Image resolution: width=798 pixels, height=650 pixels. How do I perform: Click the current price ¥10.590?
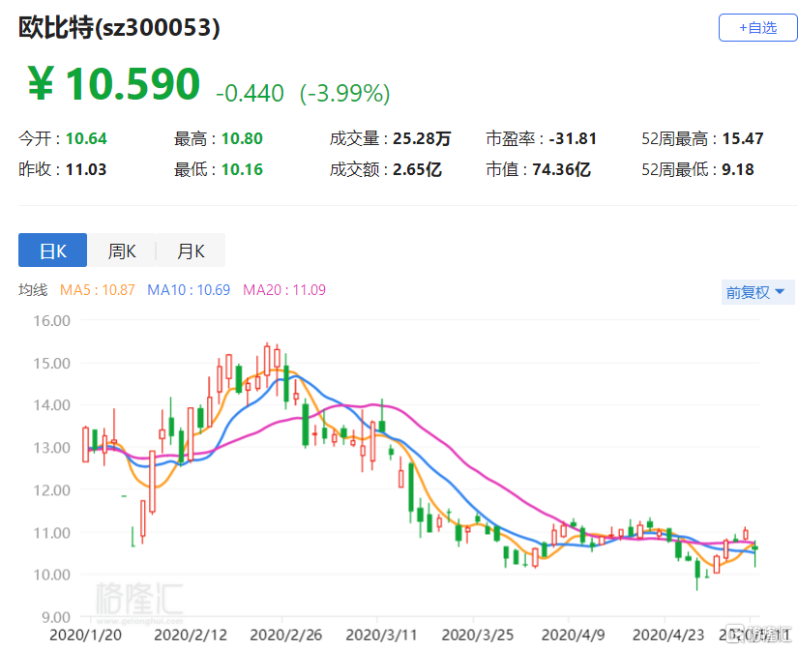coord(113,84)
